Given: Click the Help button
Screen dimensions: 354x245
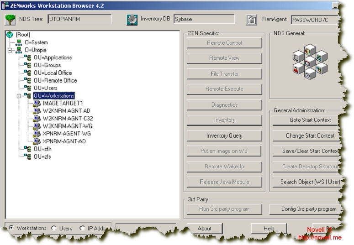Looking at the screenshot, I should click(269, 228).
